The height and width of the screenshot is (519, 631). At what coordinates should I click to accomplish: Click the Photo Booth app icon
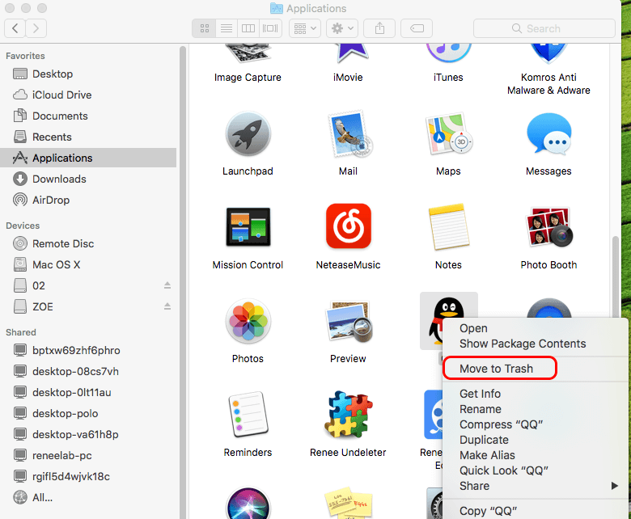(548, 227)
